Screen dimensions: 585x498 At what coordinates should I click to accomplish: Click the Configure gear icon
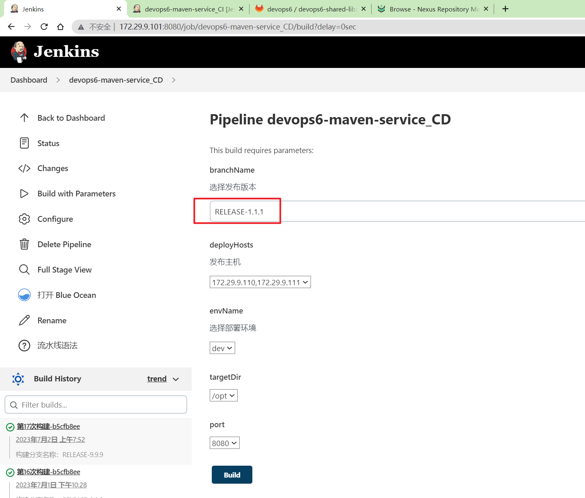[x=24, y=219]
